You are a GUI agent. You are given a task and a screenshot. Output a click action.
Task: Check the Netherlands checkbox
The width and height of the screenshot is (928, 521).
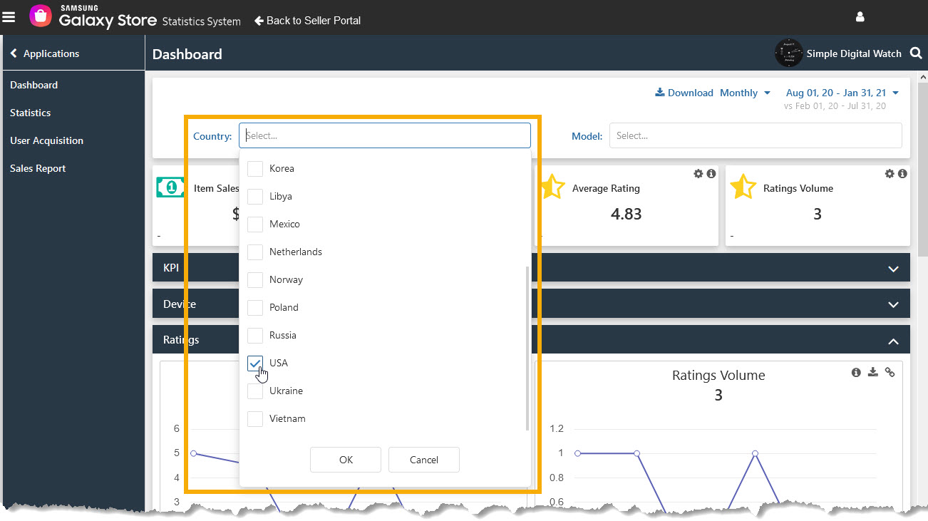255,252
